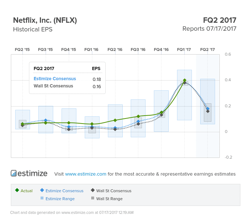
Task: Select the FQ3 '16 quarter label
Action: pos(138,49)
